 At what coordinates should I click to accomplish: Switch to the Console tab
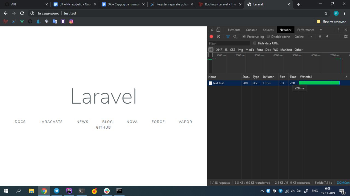pos(251,30)
